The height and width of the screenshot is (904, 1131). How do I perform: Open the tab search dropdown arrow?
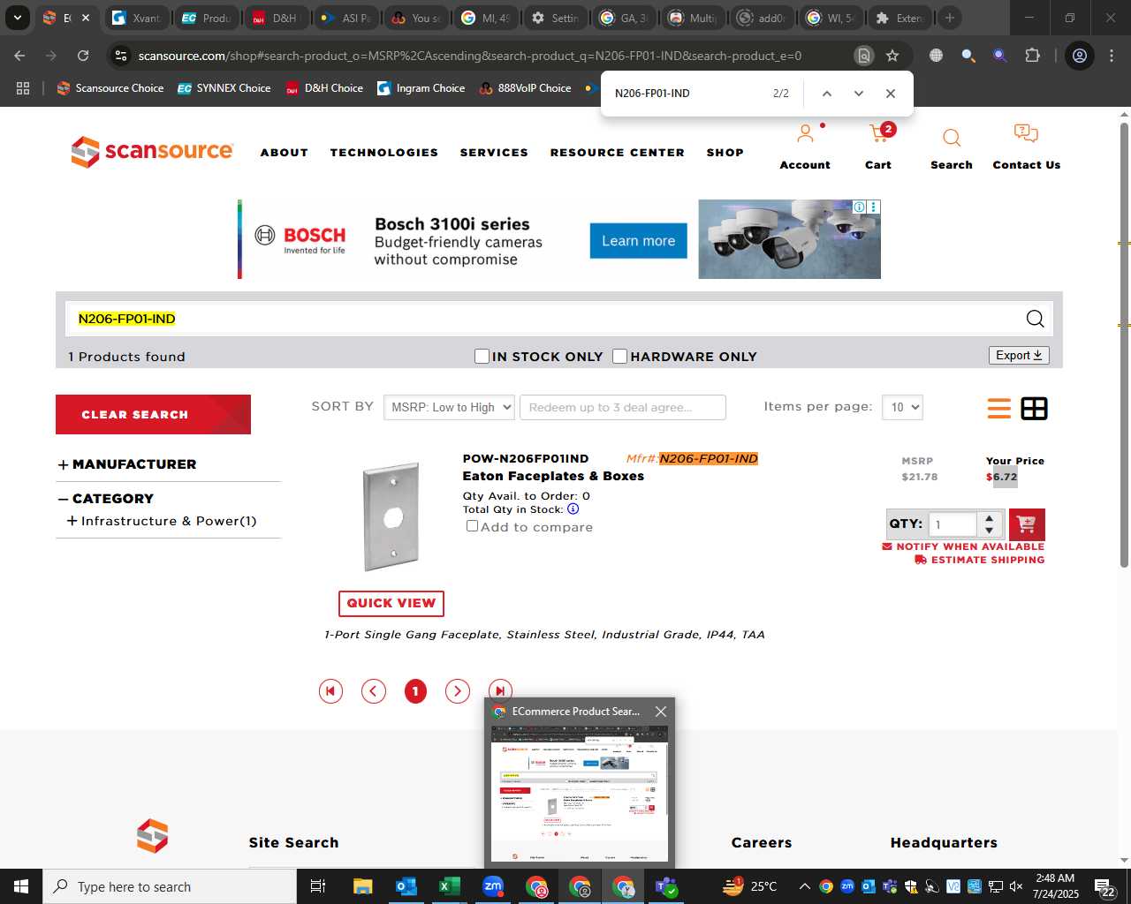coord(17,18)
